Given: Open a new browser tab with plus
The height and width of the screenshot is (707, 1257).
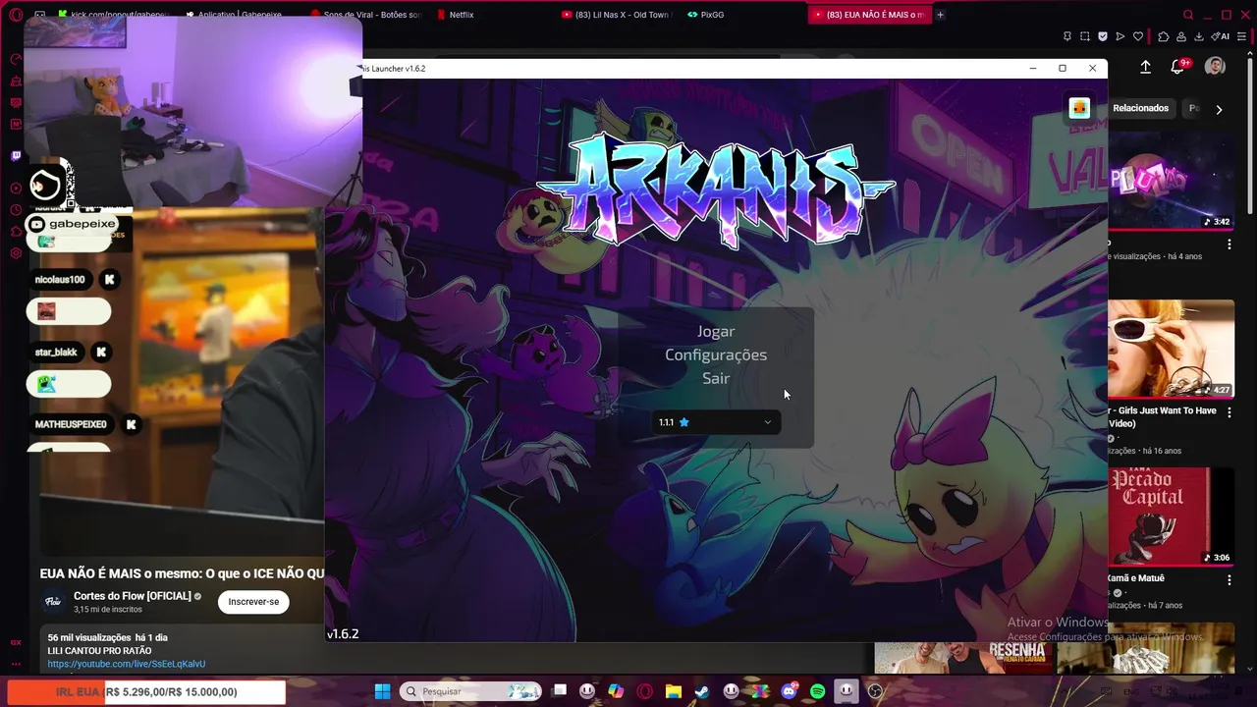Looking at the screenshot, I should click(x=940, y=15).
